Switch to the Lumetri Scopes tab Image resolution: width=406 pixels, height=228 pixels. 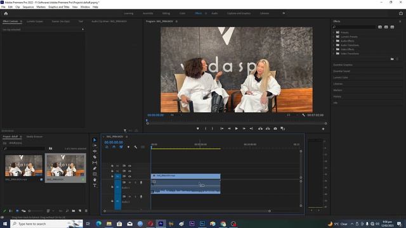(x=35, y=22)
